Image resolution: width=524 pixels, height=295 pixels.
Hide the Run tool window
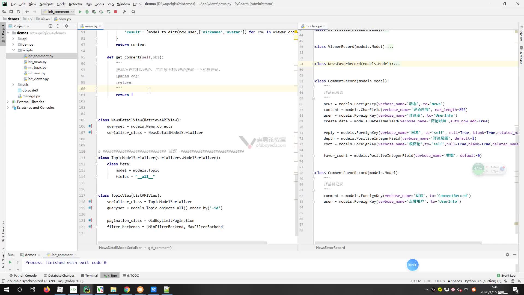pos(515,255)
